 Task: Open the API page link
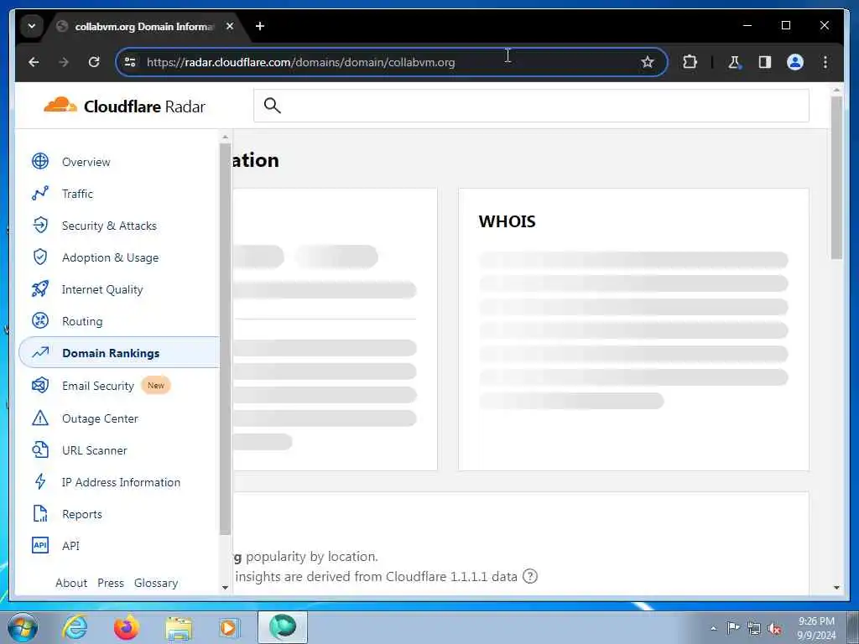(70, 545)
